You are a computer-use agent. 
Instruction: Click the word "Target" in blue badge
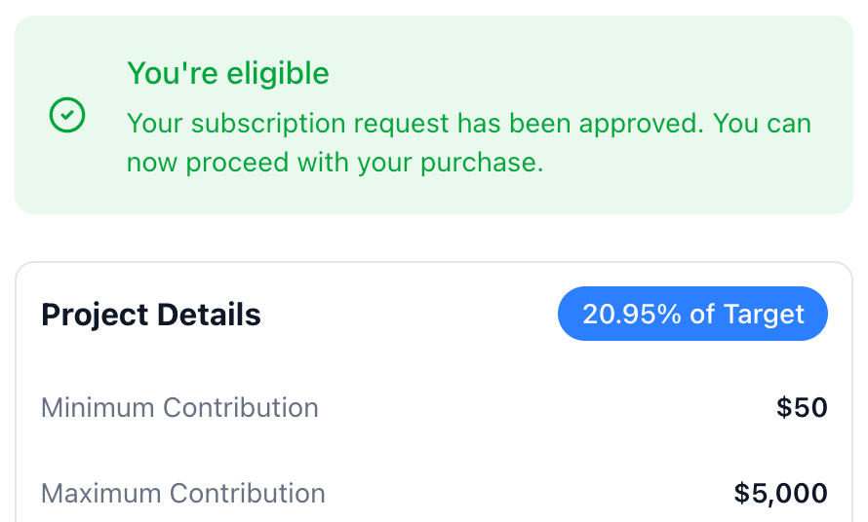764,315
